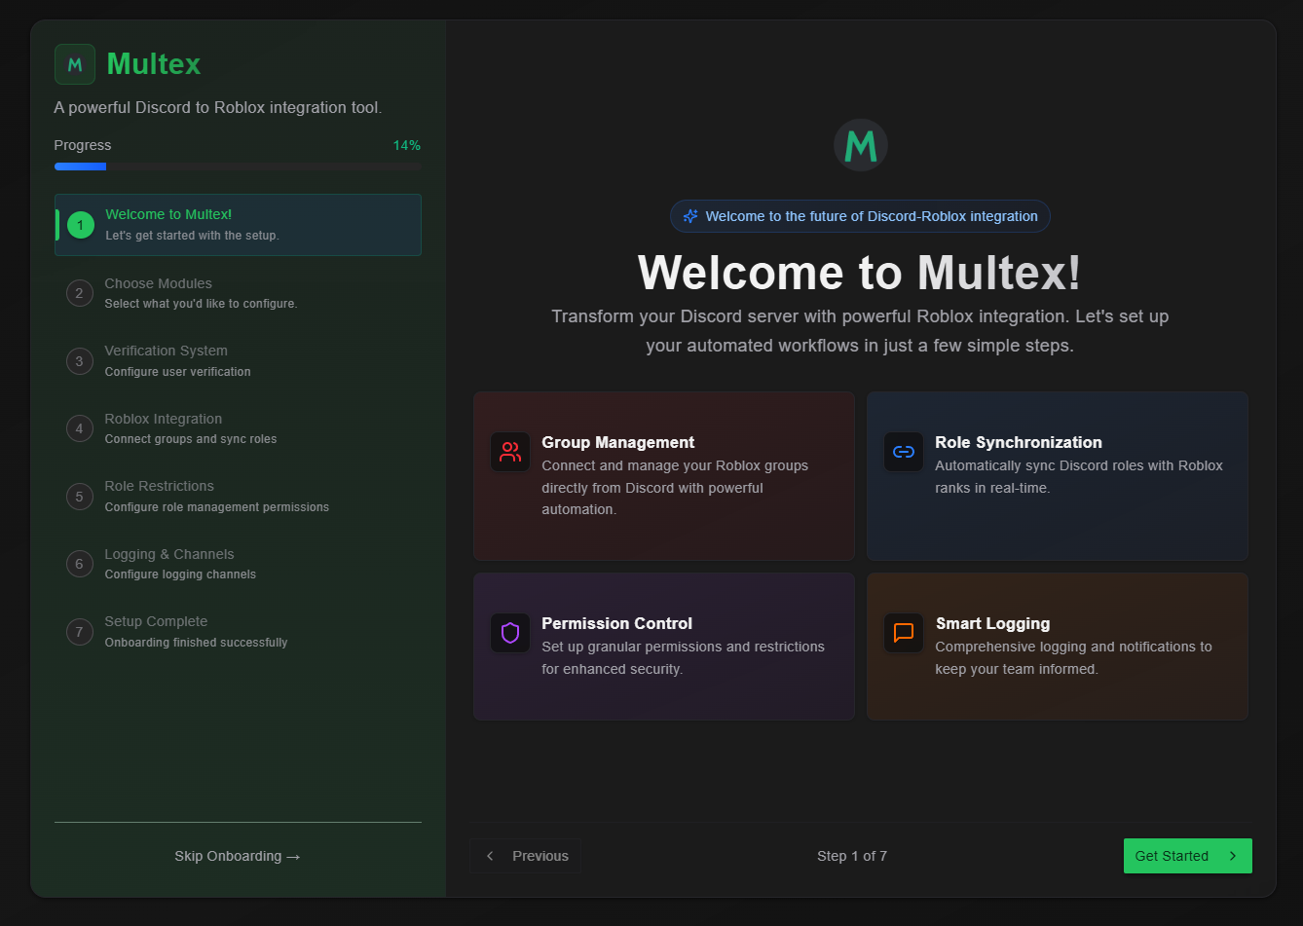This screenshot has height=926, width=1303.
Task: Click the Permission Control card title
Action: 616,623
